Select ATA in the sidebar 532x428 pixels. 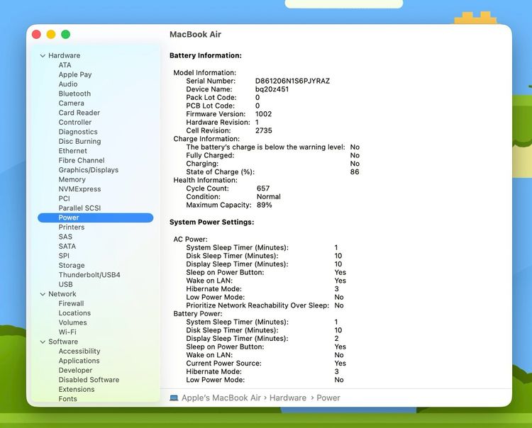pos(65,65)
